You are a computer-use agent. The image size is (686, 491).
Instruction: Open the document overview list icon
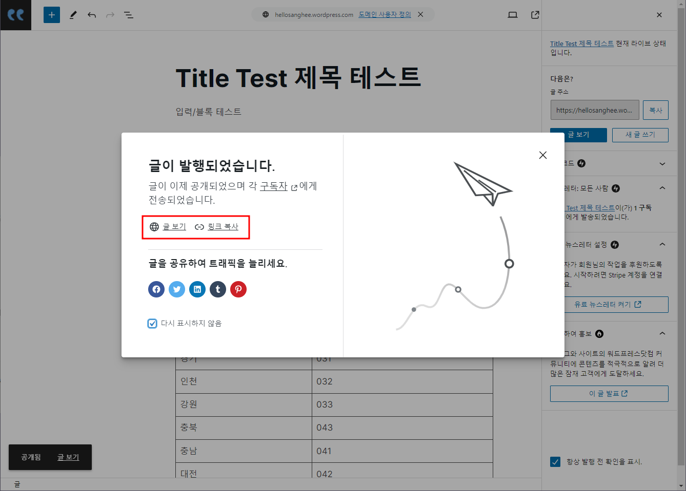[129, 15]
